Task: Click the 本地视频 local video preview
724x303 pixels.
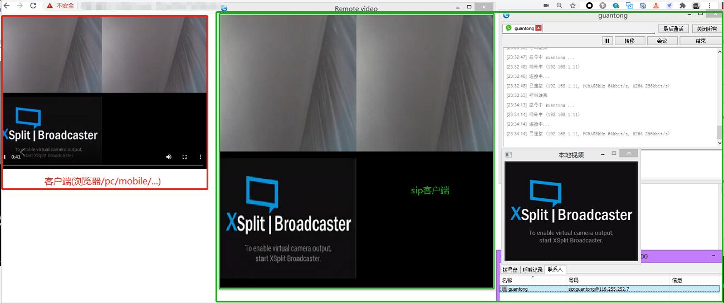Action: pos(571,211)
